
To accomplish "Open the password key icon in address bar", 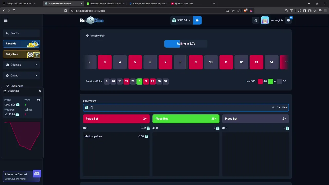I will pos(233,11).
